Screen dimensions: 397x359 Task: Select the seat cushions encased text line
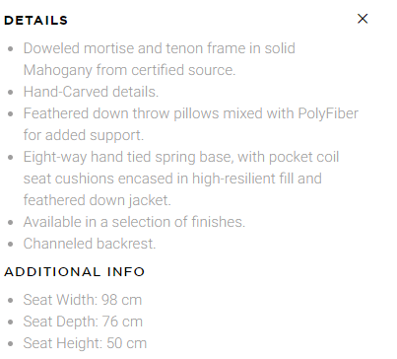(x=172, y=179)
